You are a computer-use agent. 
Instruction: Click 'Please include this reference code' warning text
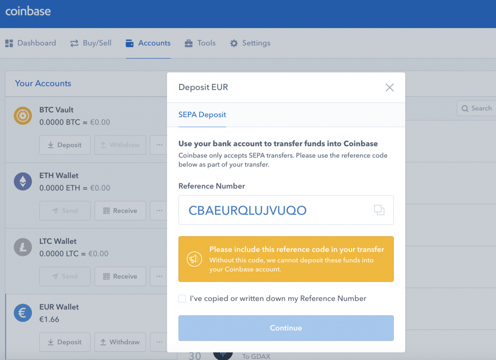point(297,249)
